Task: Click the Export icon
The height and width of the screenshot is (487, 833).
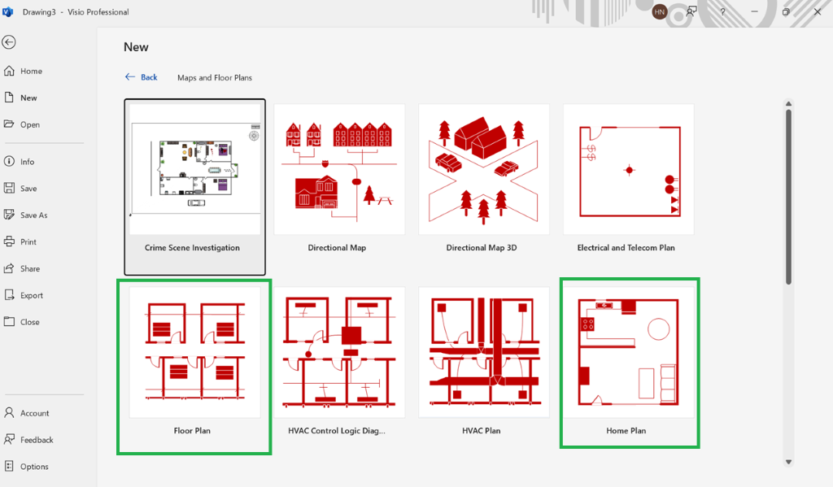Action: click(9, 295)
